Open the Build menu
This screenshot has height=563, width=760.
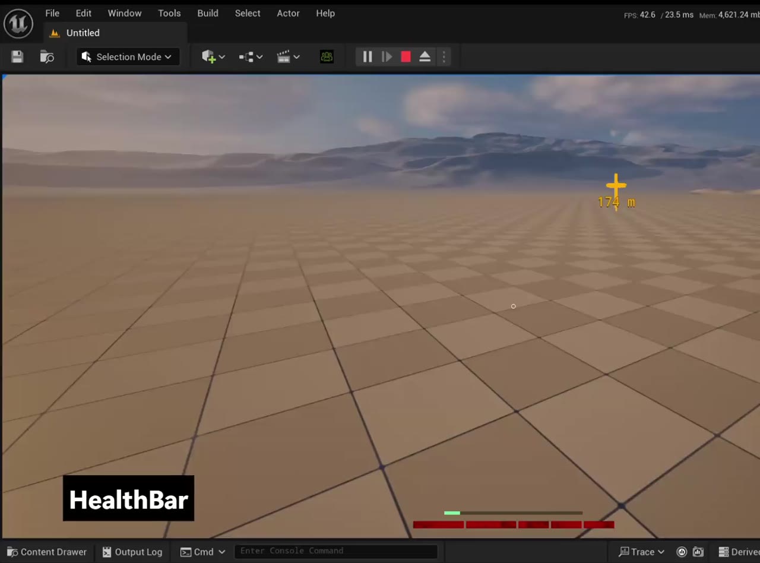tap(208, 13)
